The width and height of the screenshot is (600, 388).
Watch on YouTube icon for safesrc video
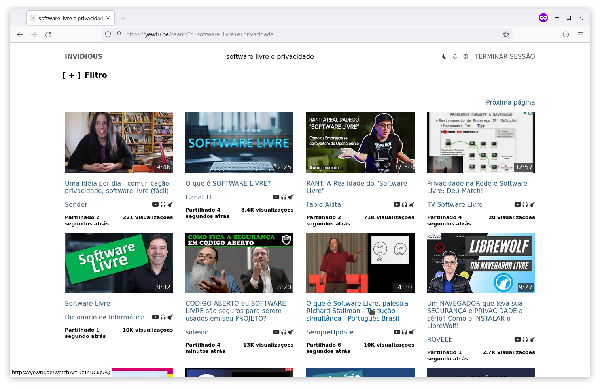276,332
